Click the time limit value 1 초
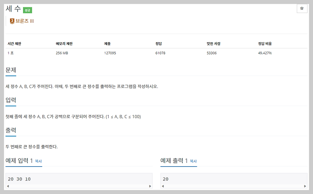This screenshot has width=313, height=194. tap(11, 53)
